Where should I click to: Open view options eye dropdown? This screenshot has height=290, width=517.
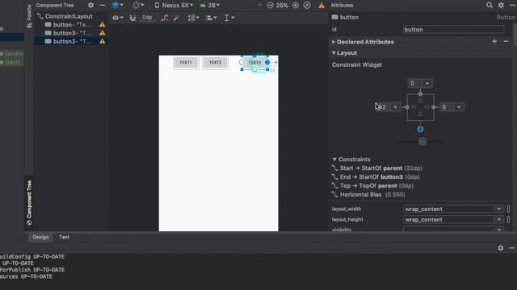click(x=117, y=18)
